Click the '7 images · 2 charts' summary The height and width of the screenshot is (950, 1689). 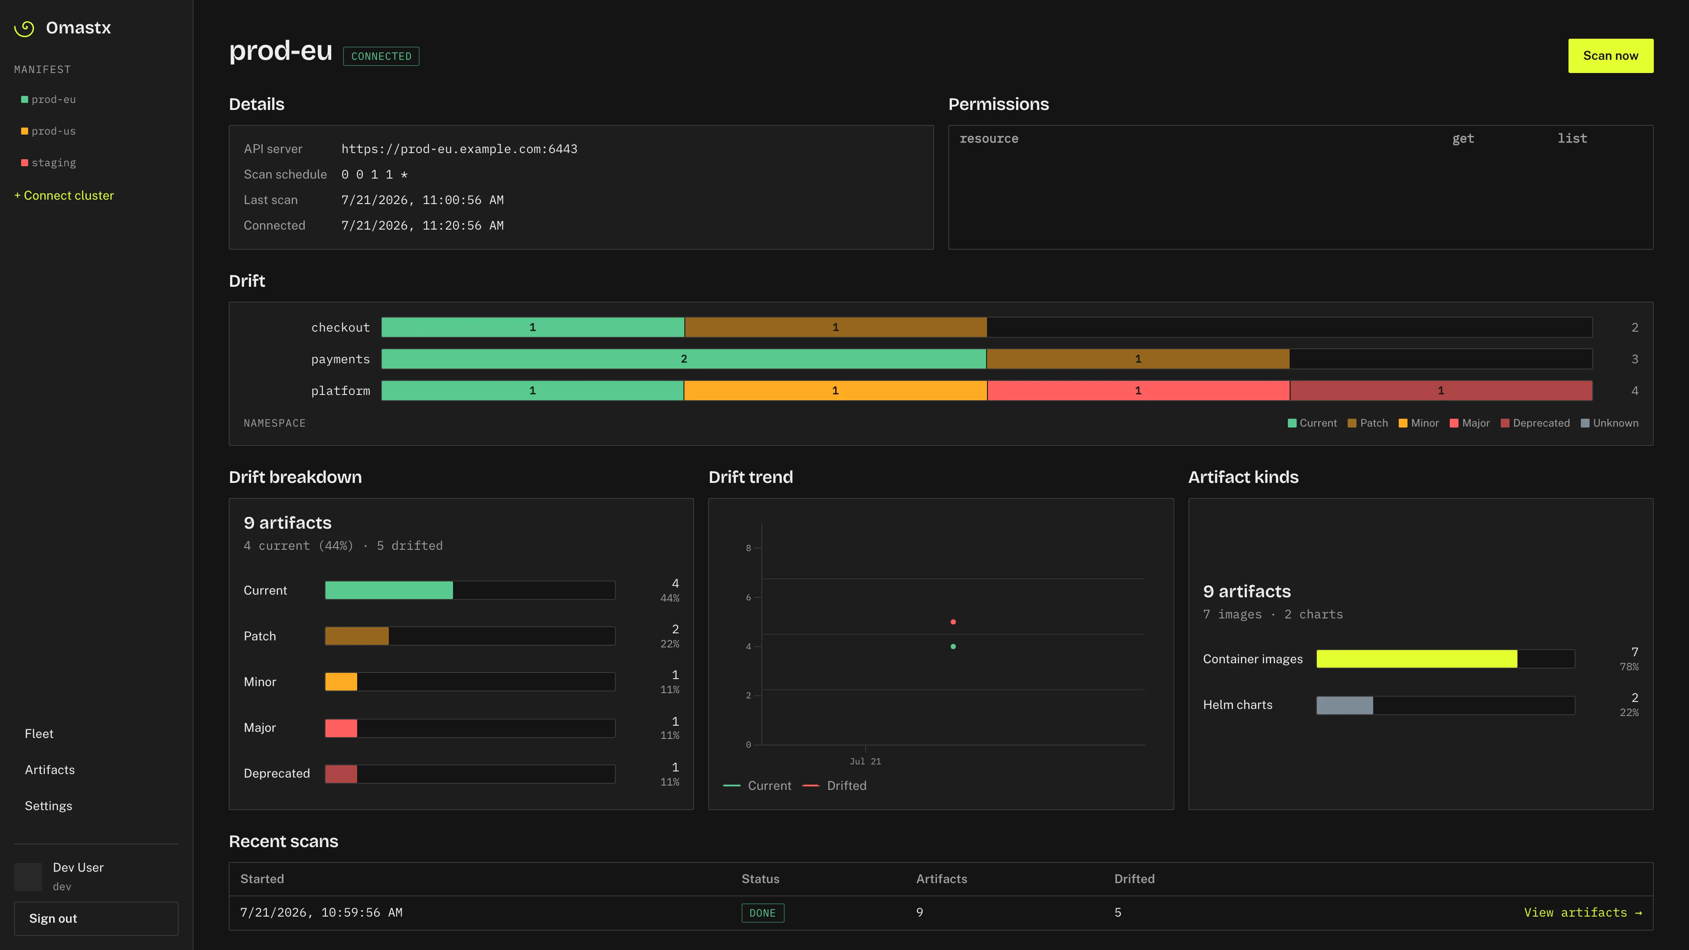tap(1272, 614)
